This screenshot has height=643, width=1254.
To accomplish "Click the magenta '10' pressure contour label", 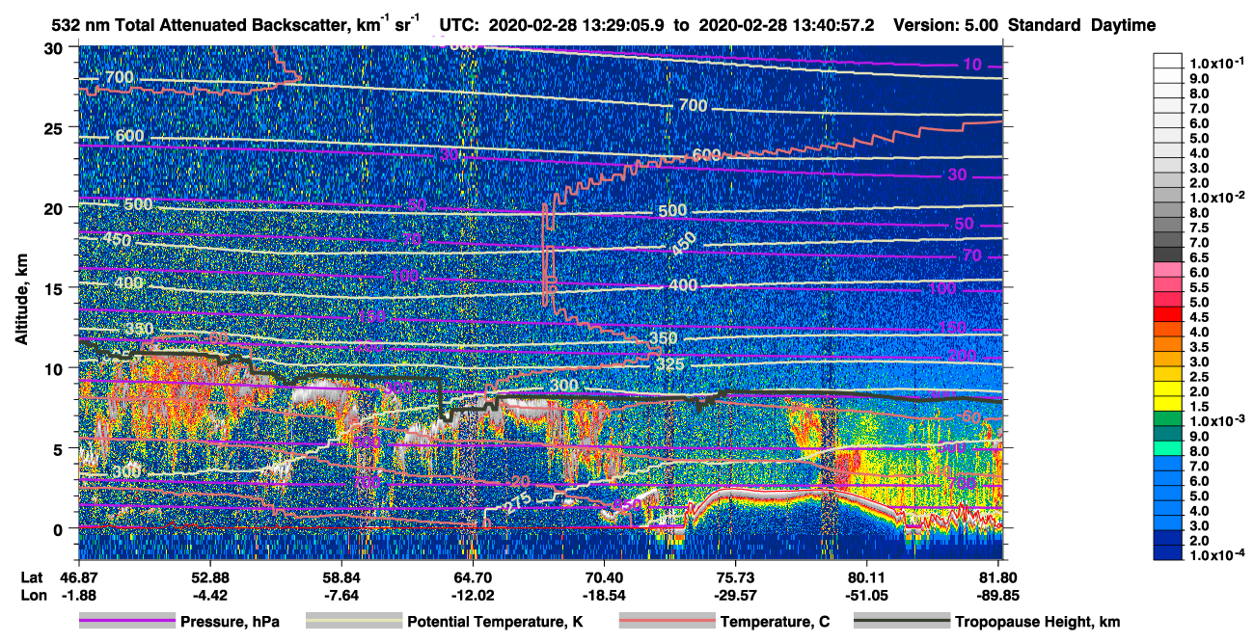I will pyautogui.click(x=972, y=65).
